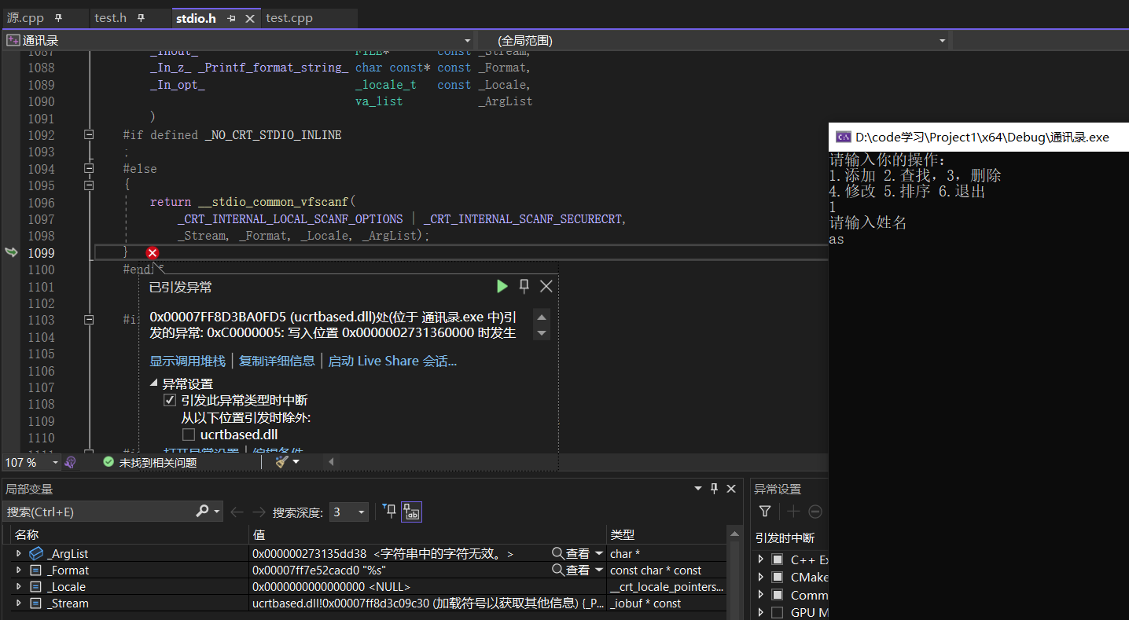Click the view magnifier for the _ArgList value
Image resolution: width=1129 pixels, height=620 pixels.
click(x=558, y=554)
